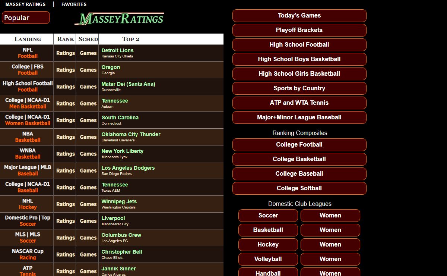Select High School Boys Basketball
Screen dimensions: 447x276
[x=299, y=59]
